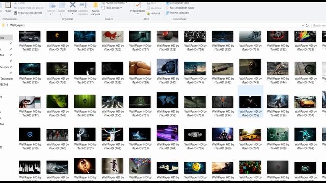Click the Modificar button
326x183 pixels.
tap(154, 8)
